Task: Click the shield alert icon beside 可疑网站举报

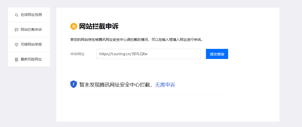Action: [x=16, y=45]
